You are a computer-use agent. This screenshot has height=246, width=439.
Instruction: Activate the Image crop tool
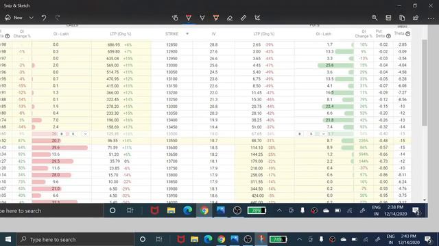click(257, 18)
